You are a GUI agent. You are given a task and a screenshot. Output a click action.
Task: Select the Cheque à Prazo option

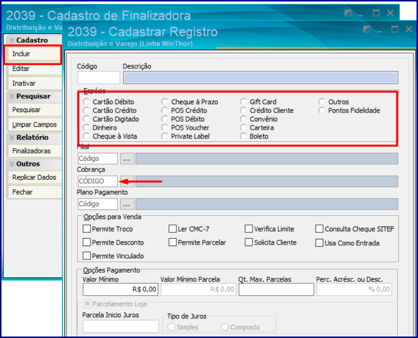(165, 102)
